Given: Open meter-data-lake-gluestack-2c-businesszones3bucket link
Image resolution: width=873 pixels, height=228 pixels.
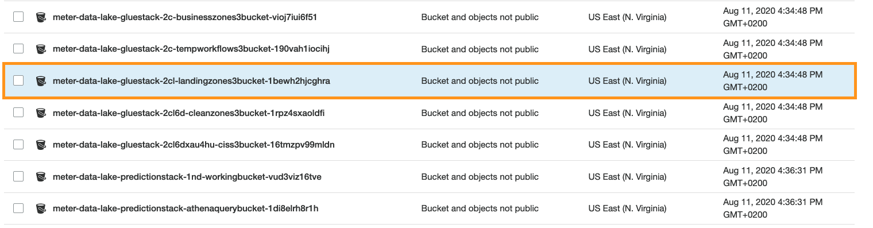Looking at the screenshot, I should [185, 17].
